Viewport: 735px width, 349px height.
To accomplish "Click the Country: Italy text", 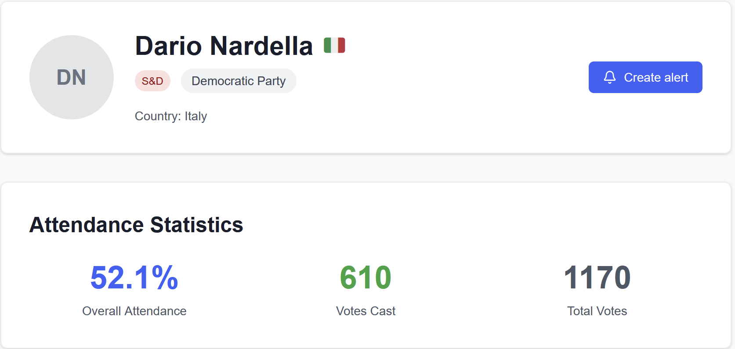I will tap(170, 116).
